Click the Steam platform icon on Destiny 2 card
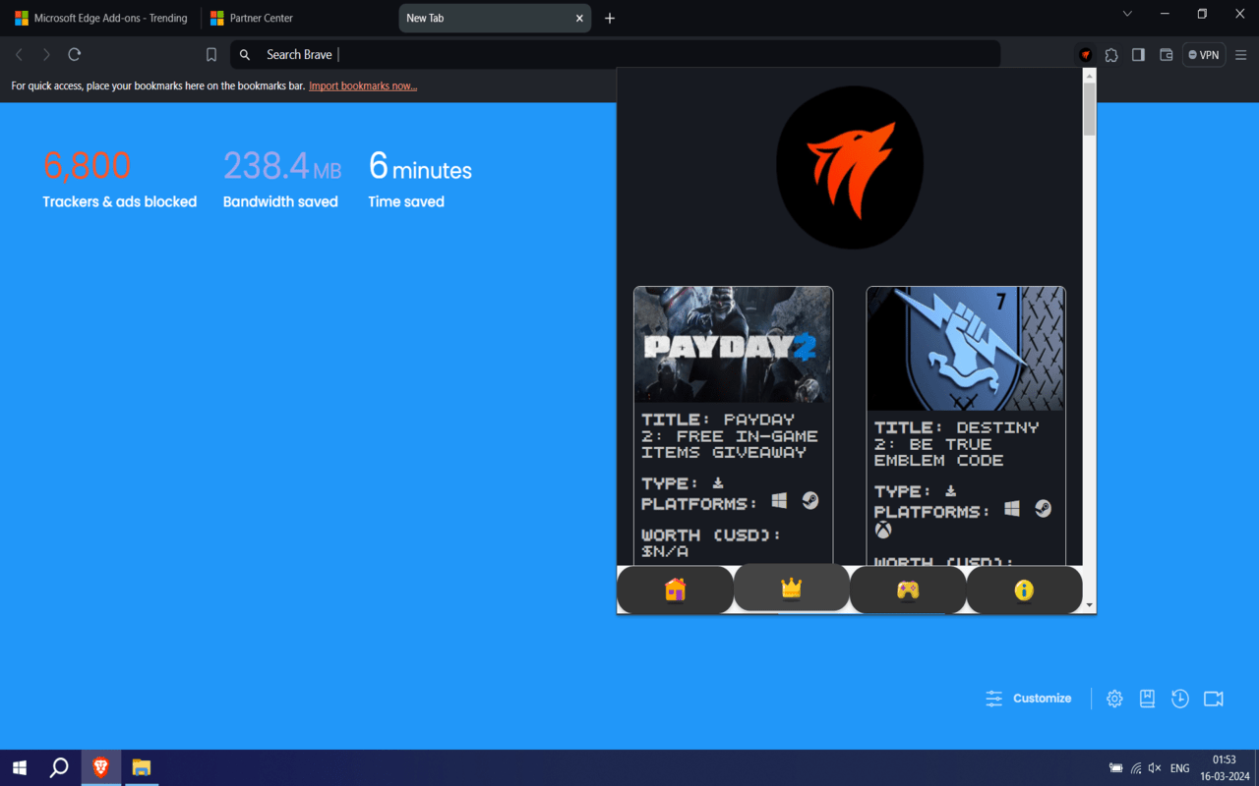The image size is (1259, 786). [1043, 509]
